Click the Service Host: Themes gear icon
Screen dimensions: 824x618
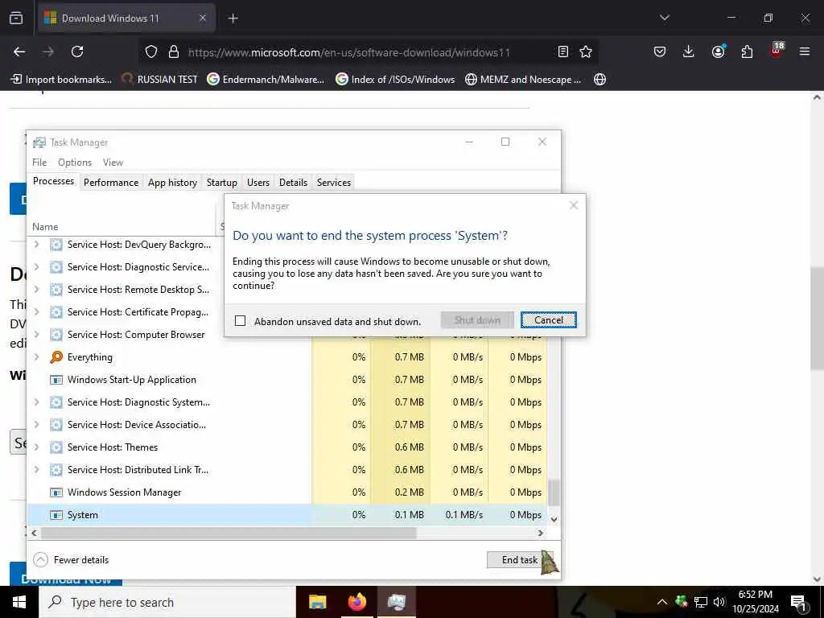[x=56, y=447]
